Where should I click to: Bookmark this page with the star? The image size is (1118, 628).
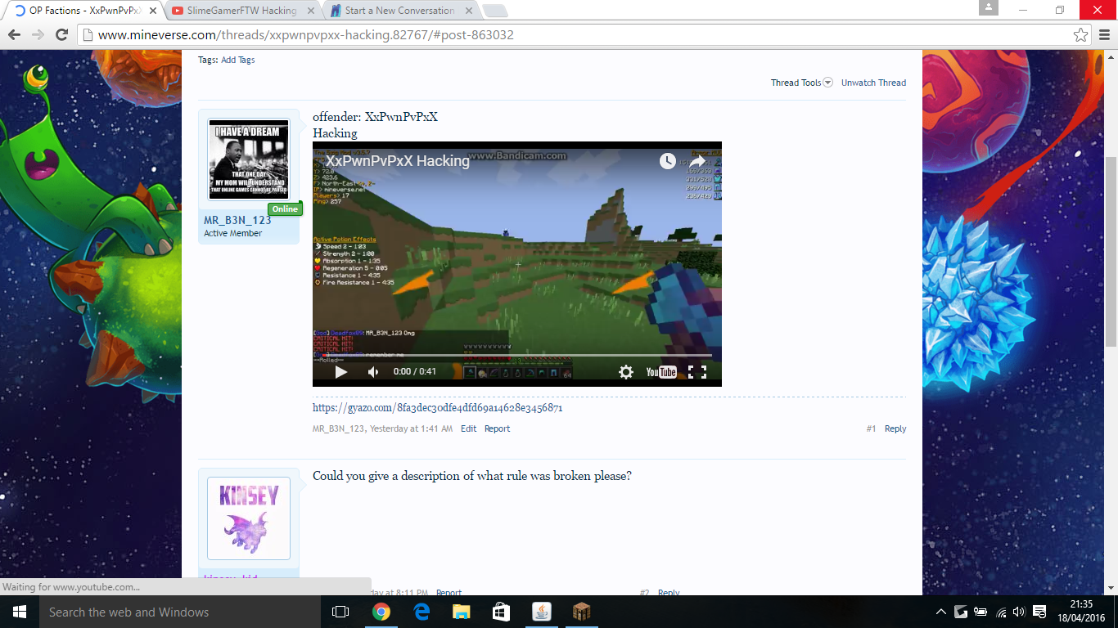click(x=1080, y=35)
